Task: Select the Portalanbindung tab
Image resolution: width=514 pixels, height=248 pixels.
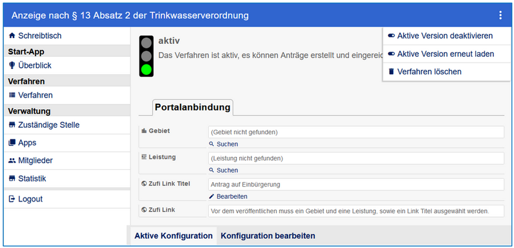Action: click(193, 107)
